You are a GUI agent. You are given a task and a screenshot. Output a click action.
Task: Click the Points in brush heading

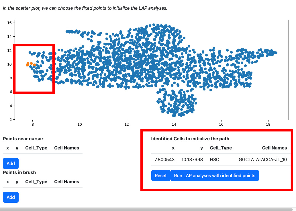tap(19, 172)
